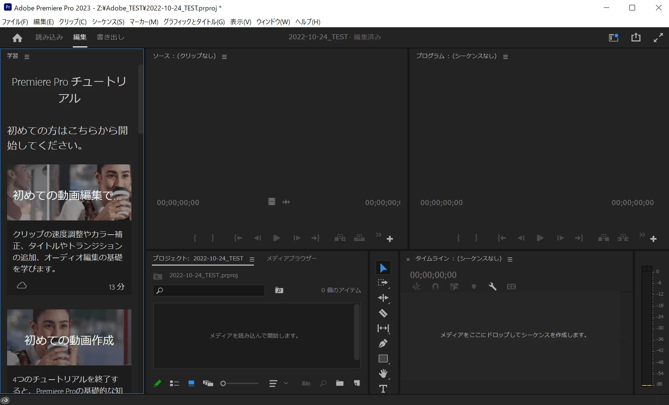
Task: Select the Hand tool
Action: coord(383,374)
